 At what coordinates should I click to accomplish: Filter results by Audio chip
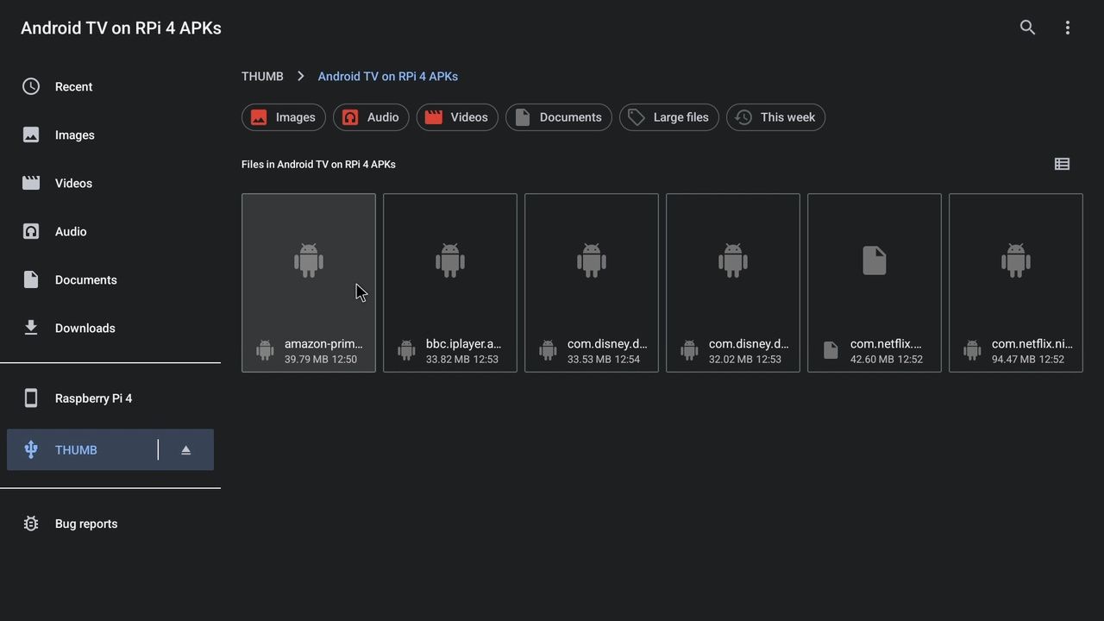(x=370, y=117)
